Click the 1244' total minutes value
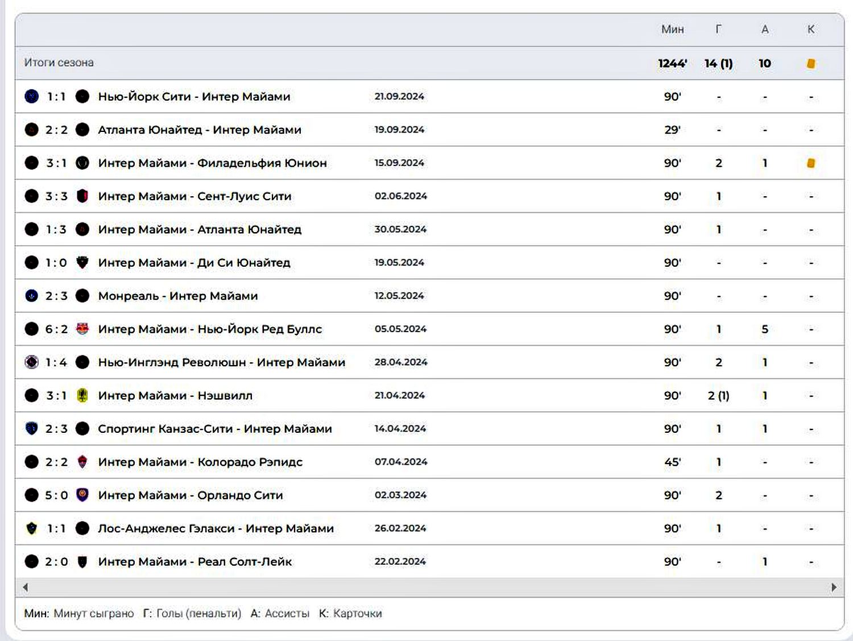Screen dimensions: 853x641 coord(672,63)
